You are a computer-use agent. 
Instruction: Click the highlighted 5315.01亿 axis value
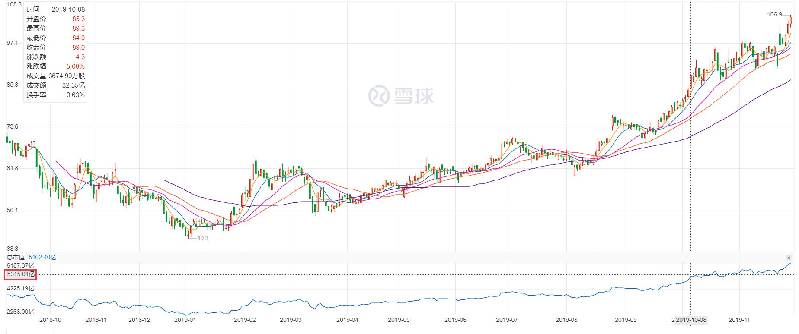(20, 274)
